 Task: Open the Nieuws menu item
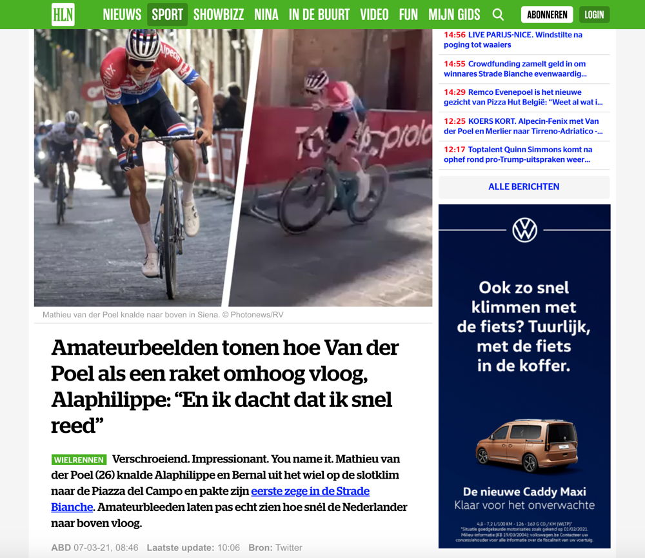(122, 15)
